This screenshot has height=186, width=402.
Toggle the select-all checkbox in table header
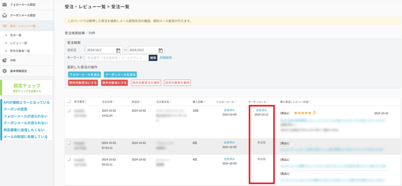(x=69, y=102)
